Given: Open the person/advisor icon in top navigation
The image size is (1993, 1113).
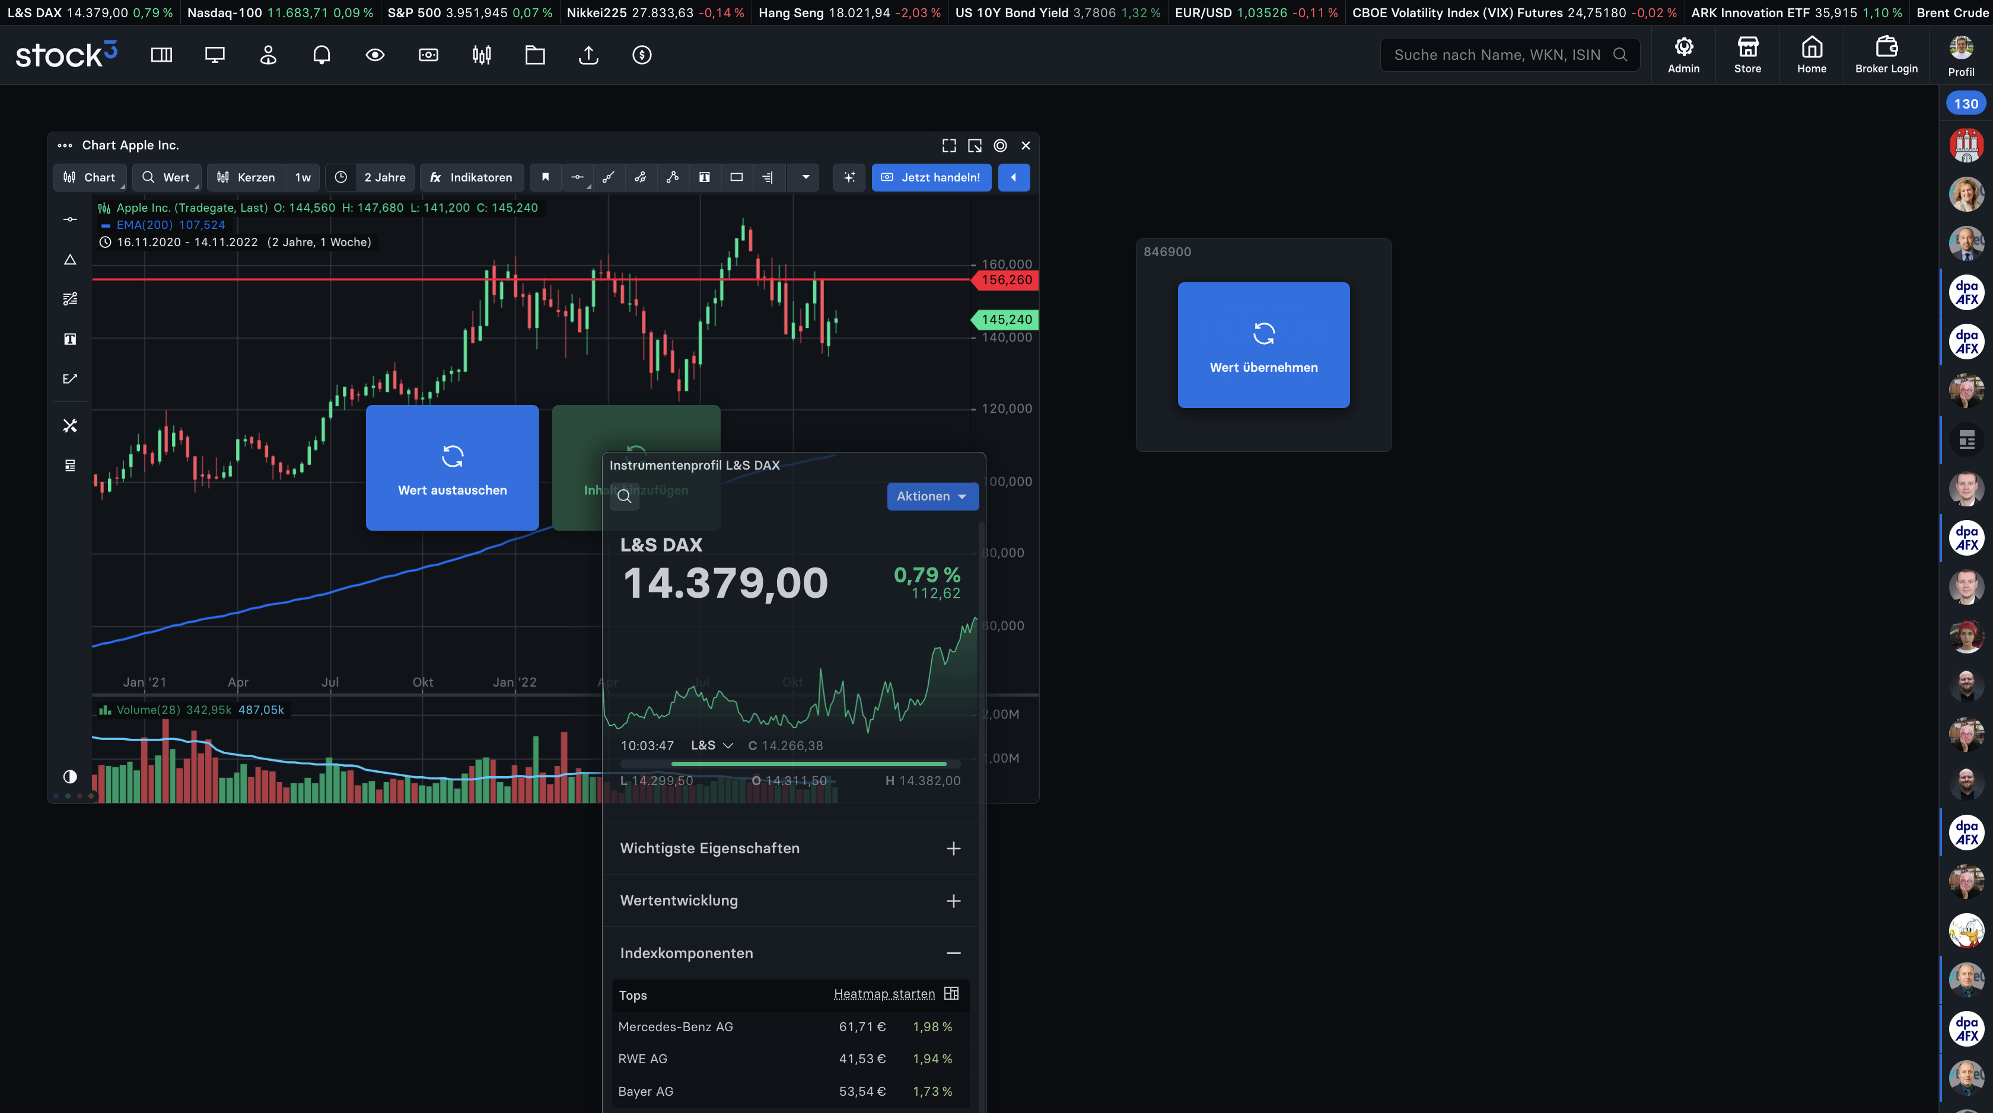Looking at the screenshot, I should coord(268,55).
